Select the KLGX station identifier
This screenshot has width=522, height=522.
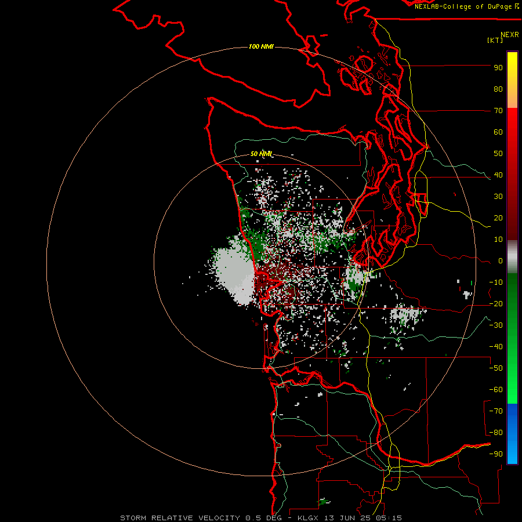click(308, 518)
